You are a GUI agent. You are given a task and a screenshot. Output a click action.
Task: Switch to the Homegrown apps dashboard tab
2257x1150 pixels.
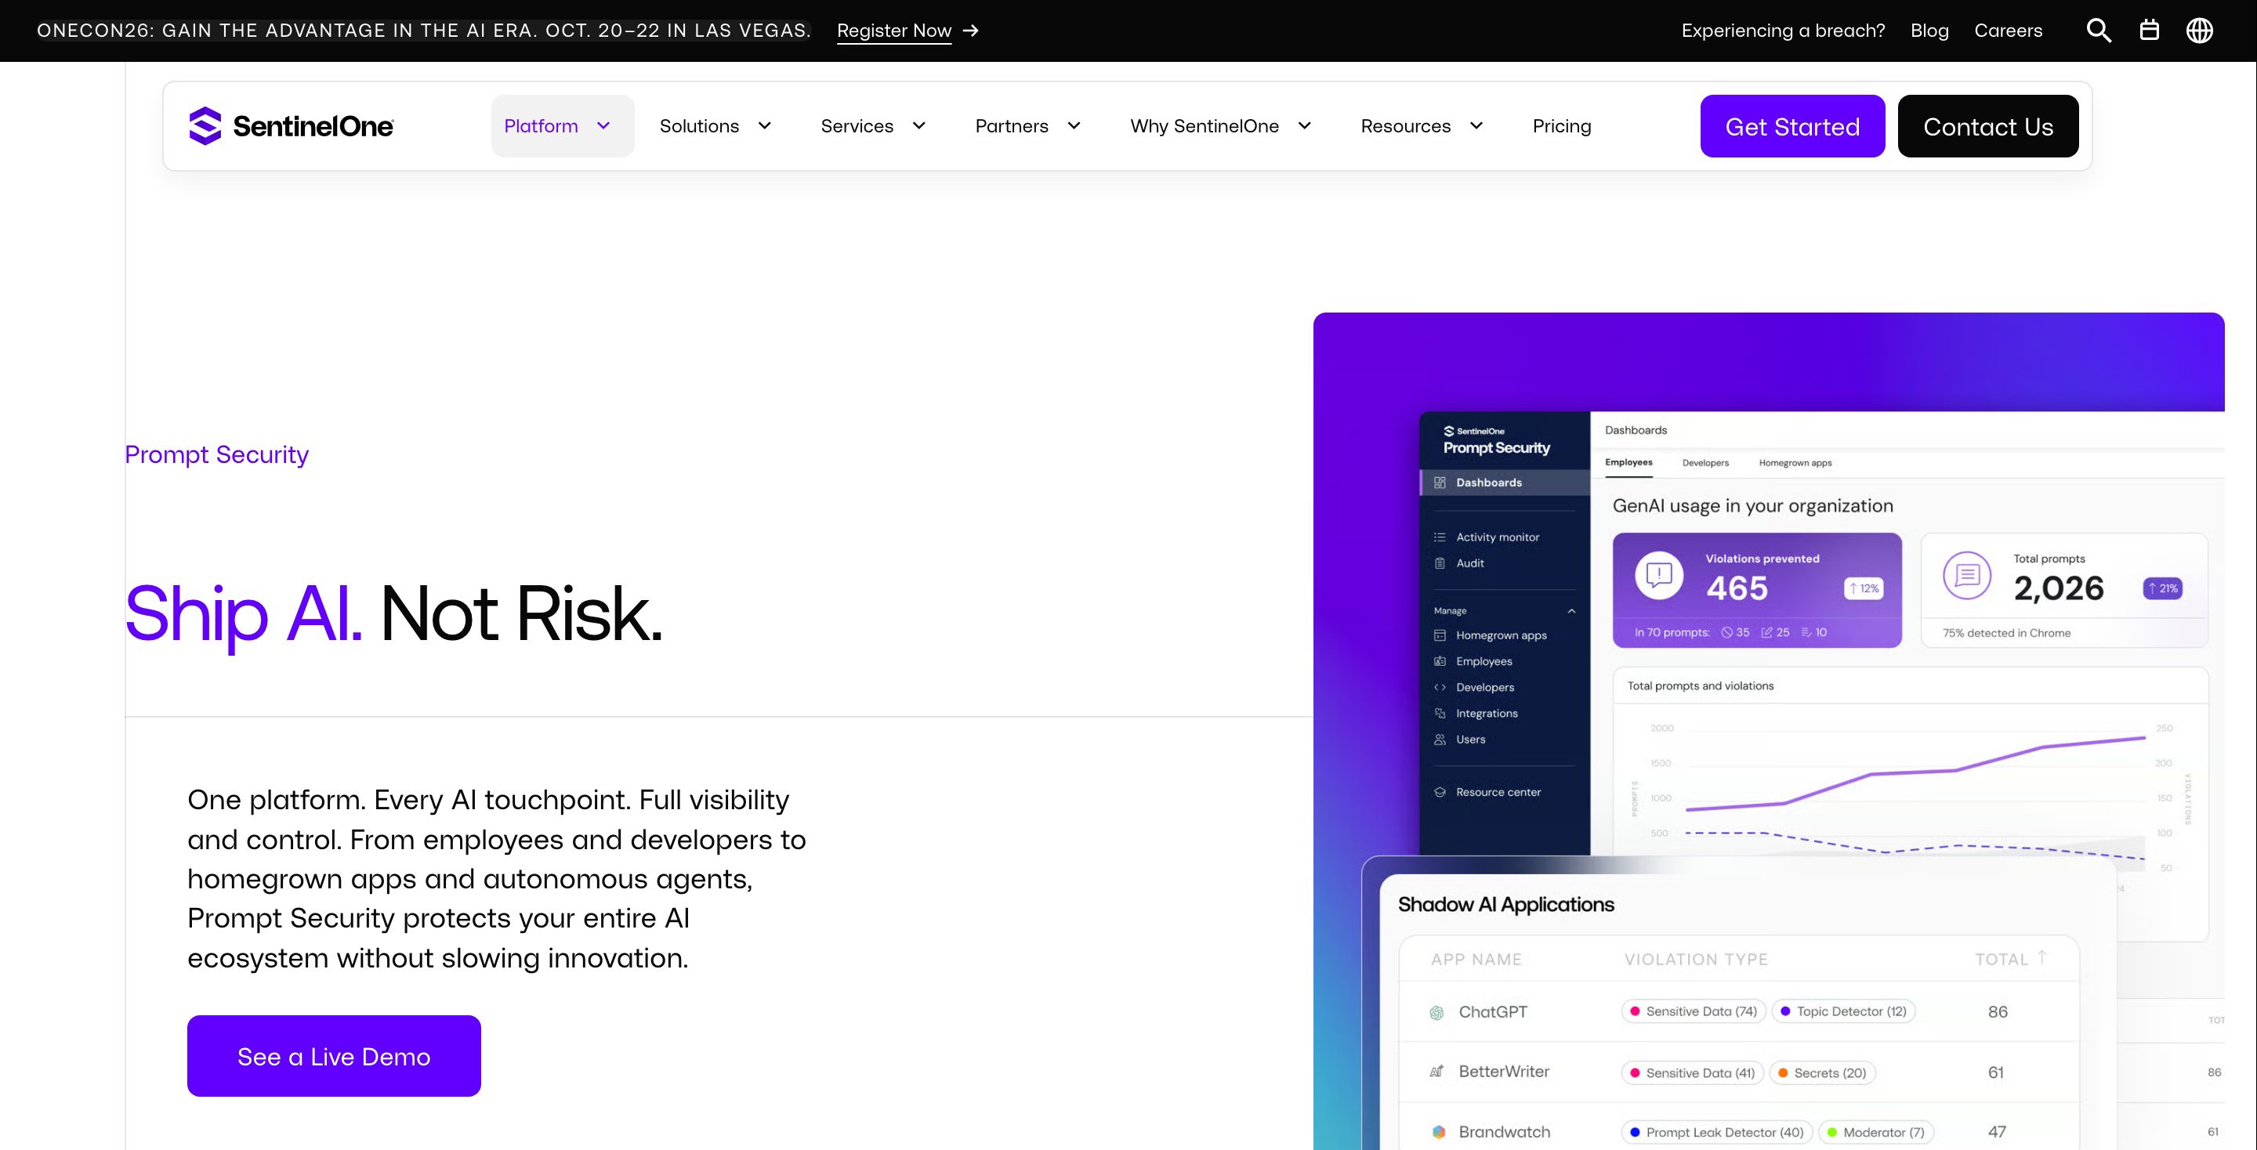(1795, 462)
